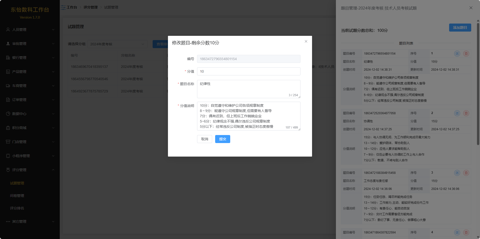Screen dimensions: 480x239
Task: Expand the 人员管理 sidebar menu
Action: [x=30, y=30]
